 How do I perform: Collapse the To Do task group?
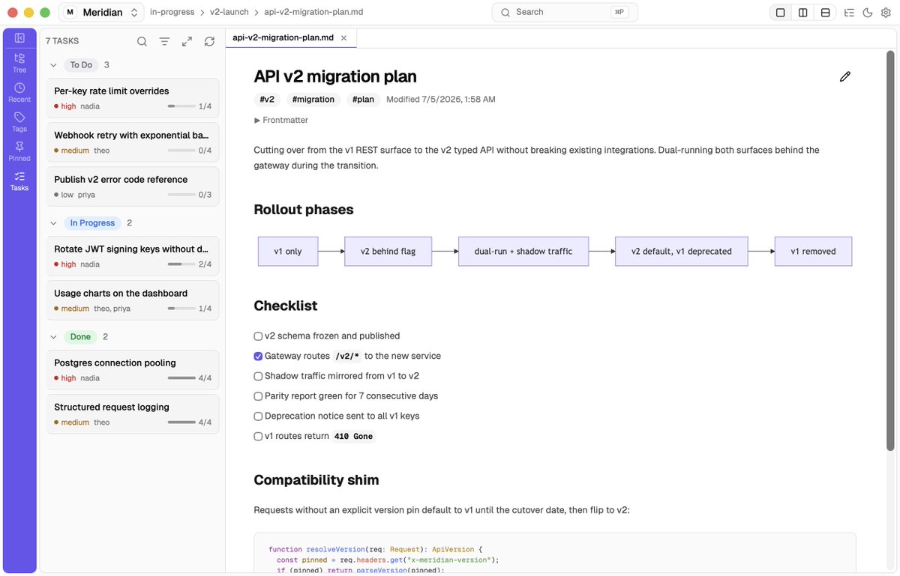(x=53, y=65)
